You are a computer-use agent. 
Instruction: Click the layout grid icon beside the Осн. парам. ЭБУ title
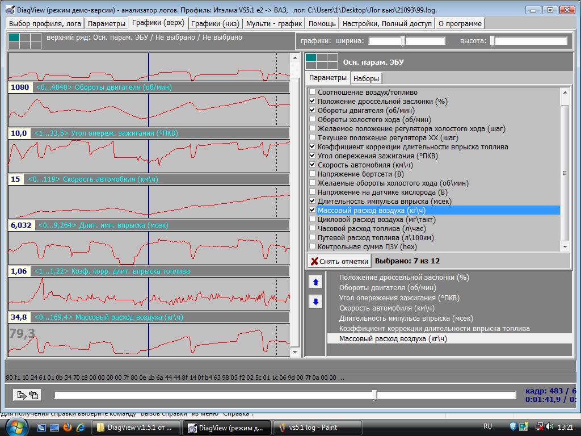[x=321, y=62]
